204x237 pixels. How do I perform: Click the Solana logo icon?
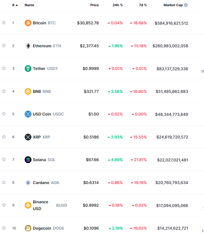click(x=28, y=160)
